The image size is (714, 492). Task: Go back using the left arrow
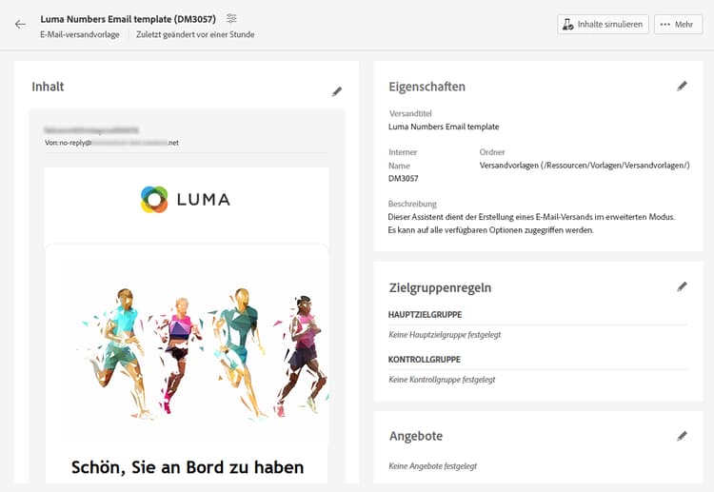pyautogui.click(x=20, y=24)
